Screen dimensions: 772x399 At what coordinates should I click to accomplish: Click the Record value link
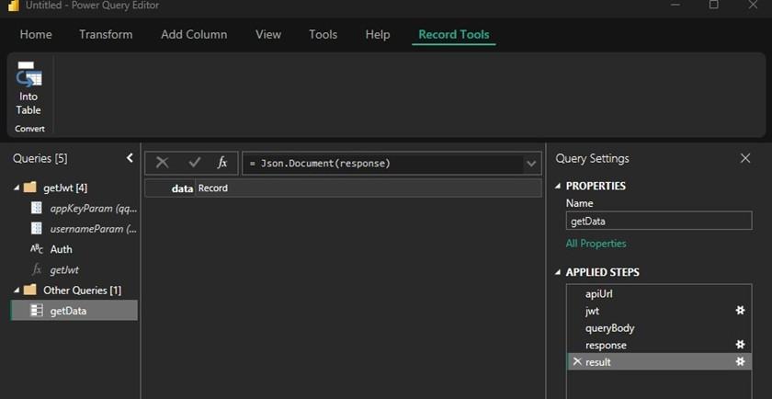tap(213, 188)
